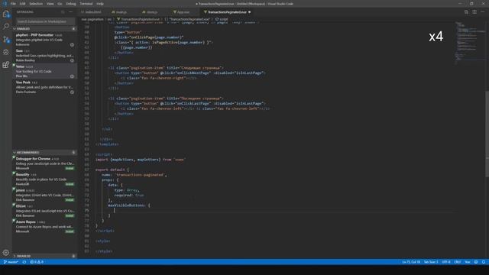The height and width of the screenshot is (275, 489).
Task: Open notifications bell in status bar
Action: [484, 262]
